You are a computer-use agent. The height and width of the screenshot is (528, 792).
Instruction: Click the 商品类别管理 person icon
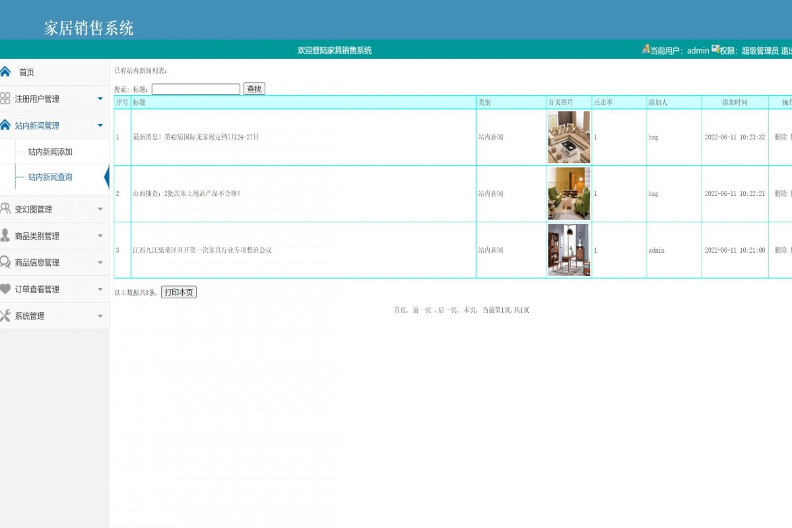coord(5,236)
